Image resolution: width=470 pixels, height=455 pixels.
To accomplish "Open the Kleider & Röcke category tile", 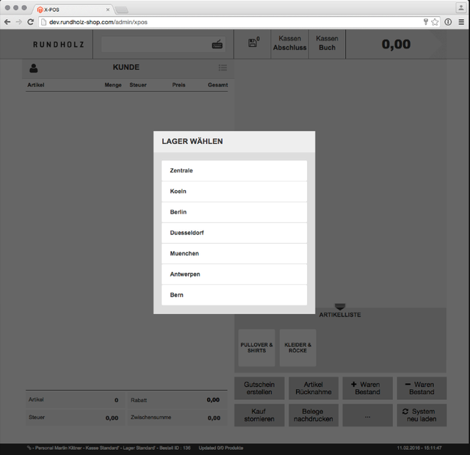I will coord(297,348).
